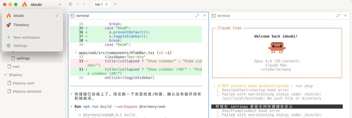Open workspace Settings with the gear icon
The image size is (352, 118).
coord(32,45)
